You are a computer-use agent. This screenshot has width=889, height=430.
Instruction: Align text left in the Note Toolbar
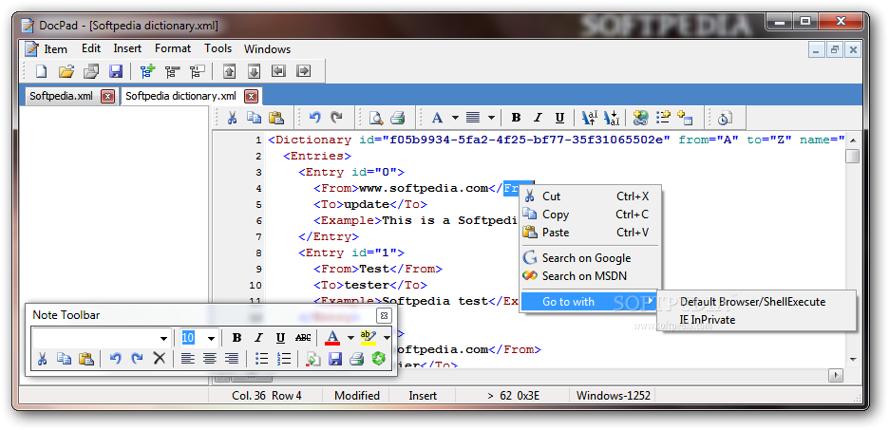pos(188,358)
